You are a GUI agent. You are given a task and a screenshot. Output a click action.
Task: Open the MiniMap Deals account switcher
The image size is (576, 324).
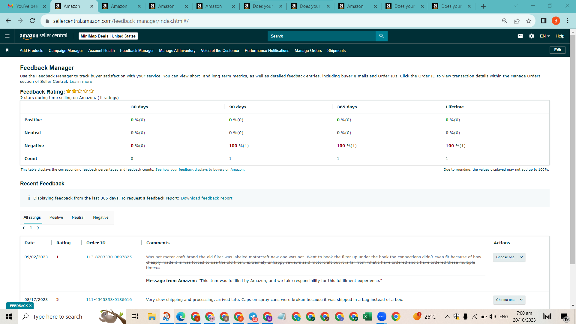[108, 36]
